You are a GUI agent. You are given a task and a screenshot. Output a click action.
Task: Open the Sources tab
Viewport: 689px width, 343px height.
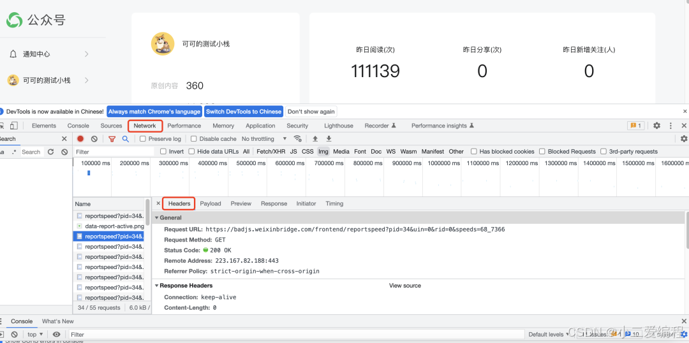pos(111,126)
